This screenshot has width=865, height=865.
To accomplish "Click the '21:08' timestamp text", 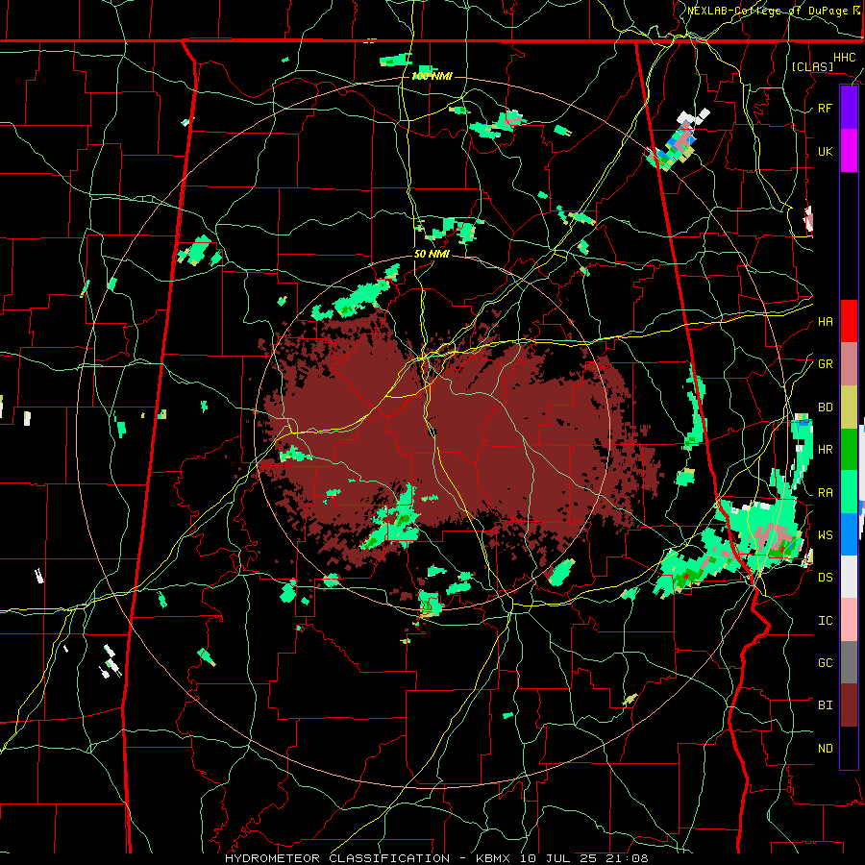I will click(x=626, y=858).
